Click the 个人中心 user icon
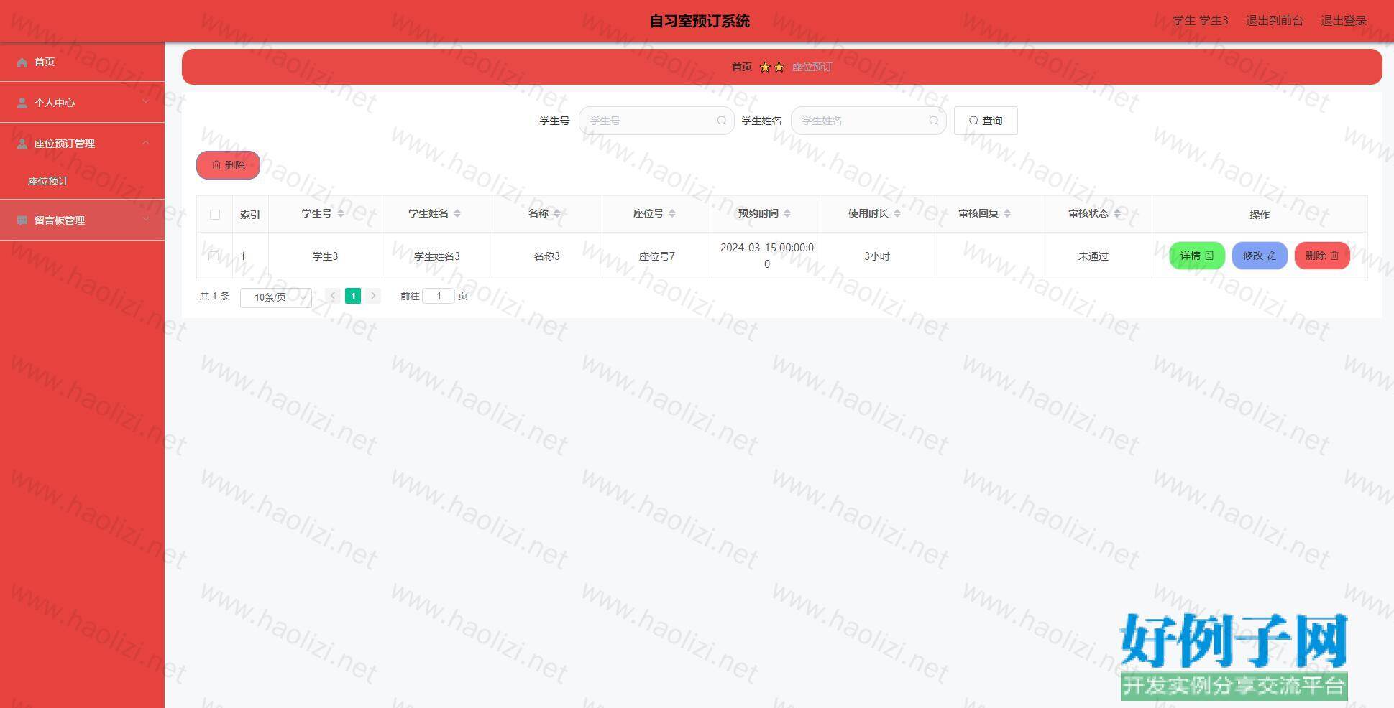Image resolution: width=1394 pixels, height=708 pixels. [x=22, y=103]
